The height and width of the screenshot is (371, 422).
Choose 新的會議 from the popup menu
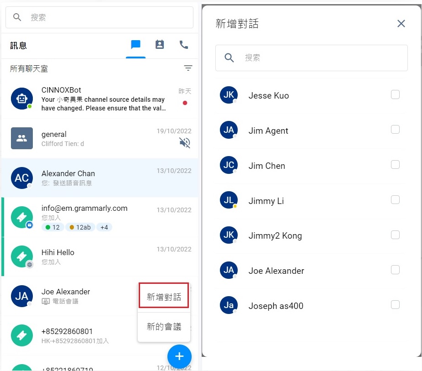click(164, 327)
